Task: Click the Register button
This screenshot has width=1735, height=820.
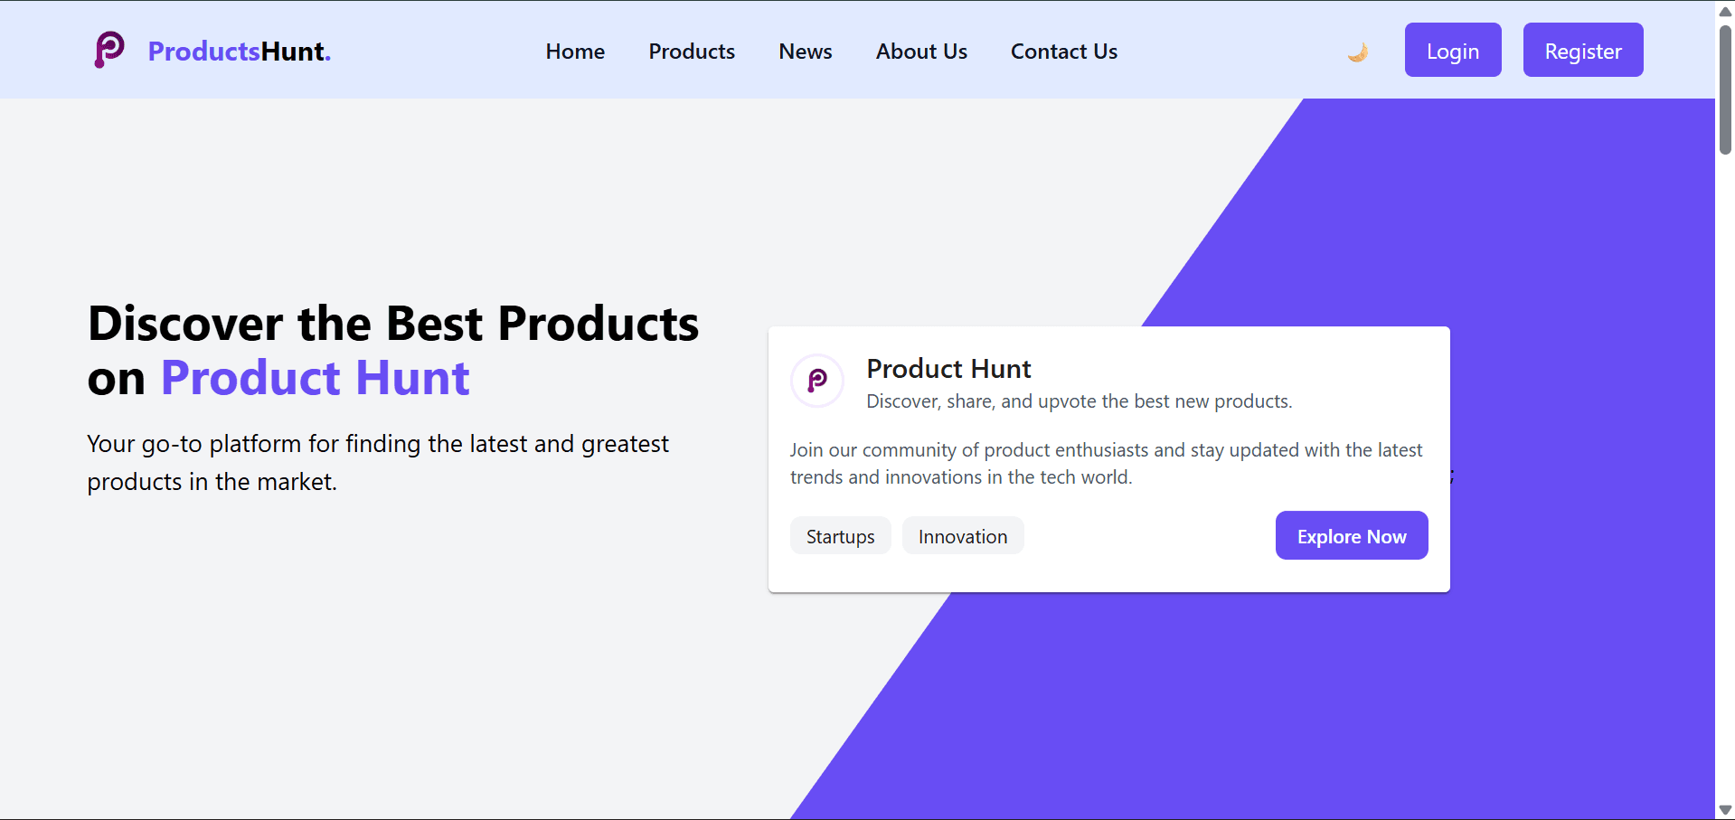Action: point(1582,50)
